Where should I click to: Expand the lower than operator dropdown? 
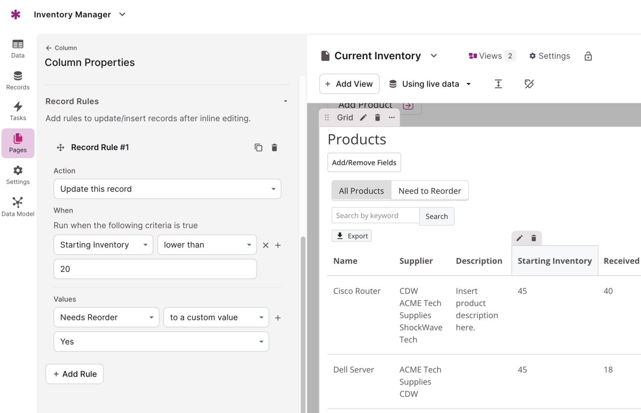(x=207, y=245)
